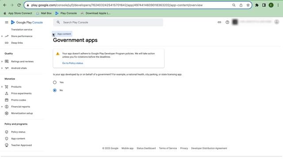Open Promo codes
Screen dimensions: 283x159
click(19, 100)
